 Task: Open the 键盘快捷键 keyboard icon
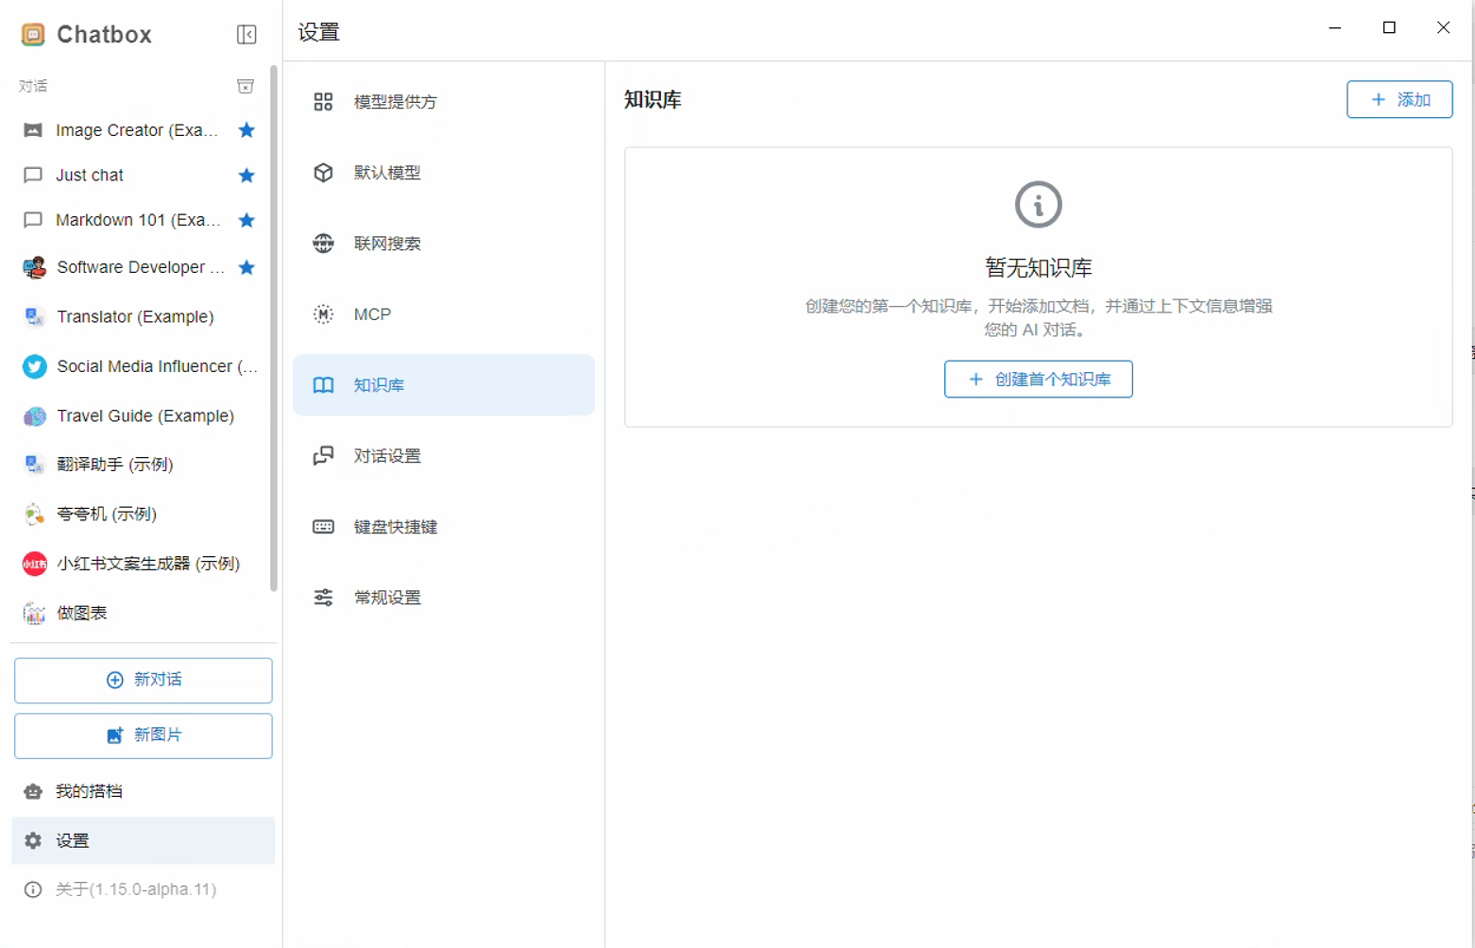tap(323, 527)
